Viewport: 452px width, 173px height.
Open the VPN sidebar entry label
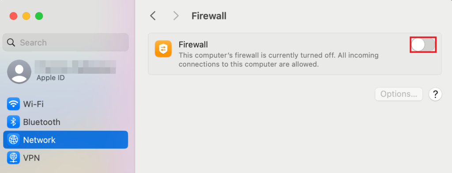point(31,158)
